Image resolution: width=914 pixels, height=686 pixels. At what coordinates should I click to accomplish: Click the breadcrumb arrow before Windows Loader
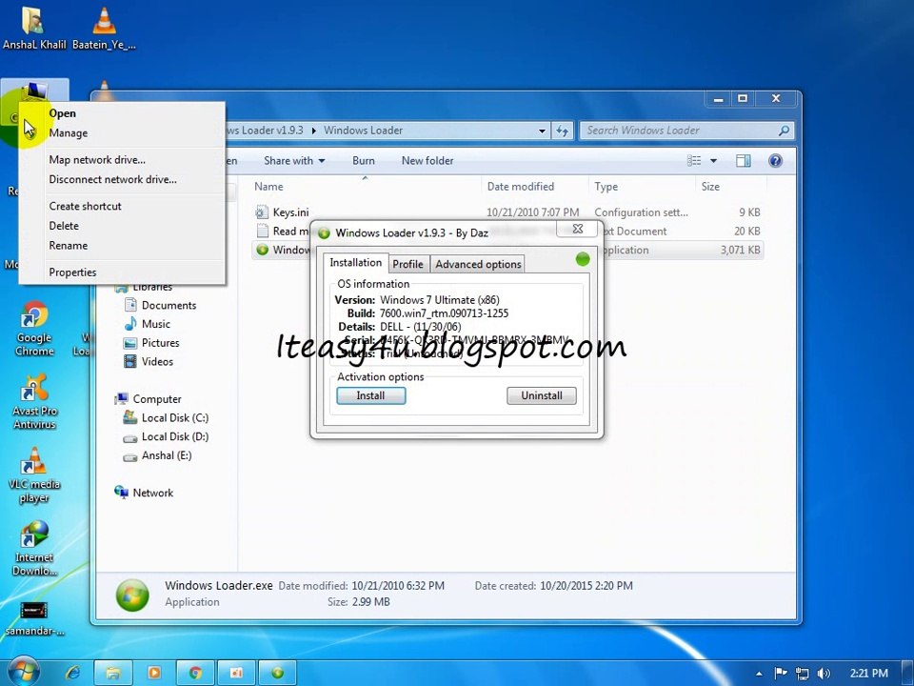[x=313, y=131]
